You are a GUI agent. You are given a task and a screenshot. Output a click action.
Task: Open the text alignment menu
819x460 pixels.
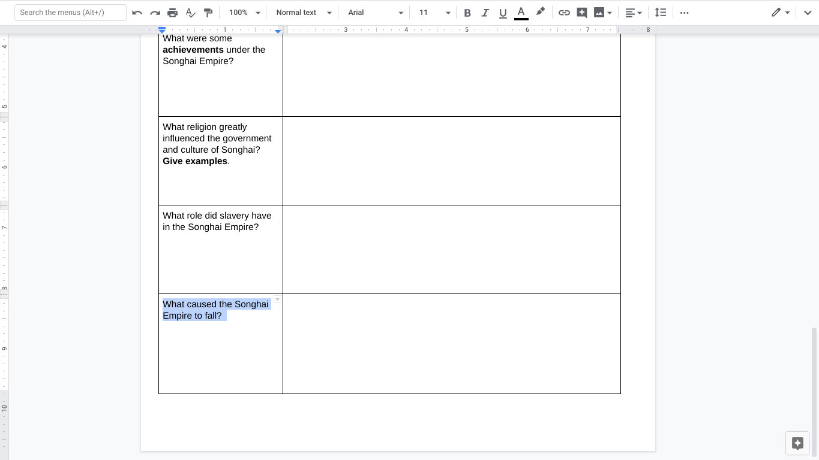click(x=633, y=13)
